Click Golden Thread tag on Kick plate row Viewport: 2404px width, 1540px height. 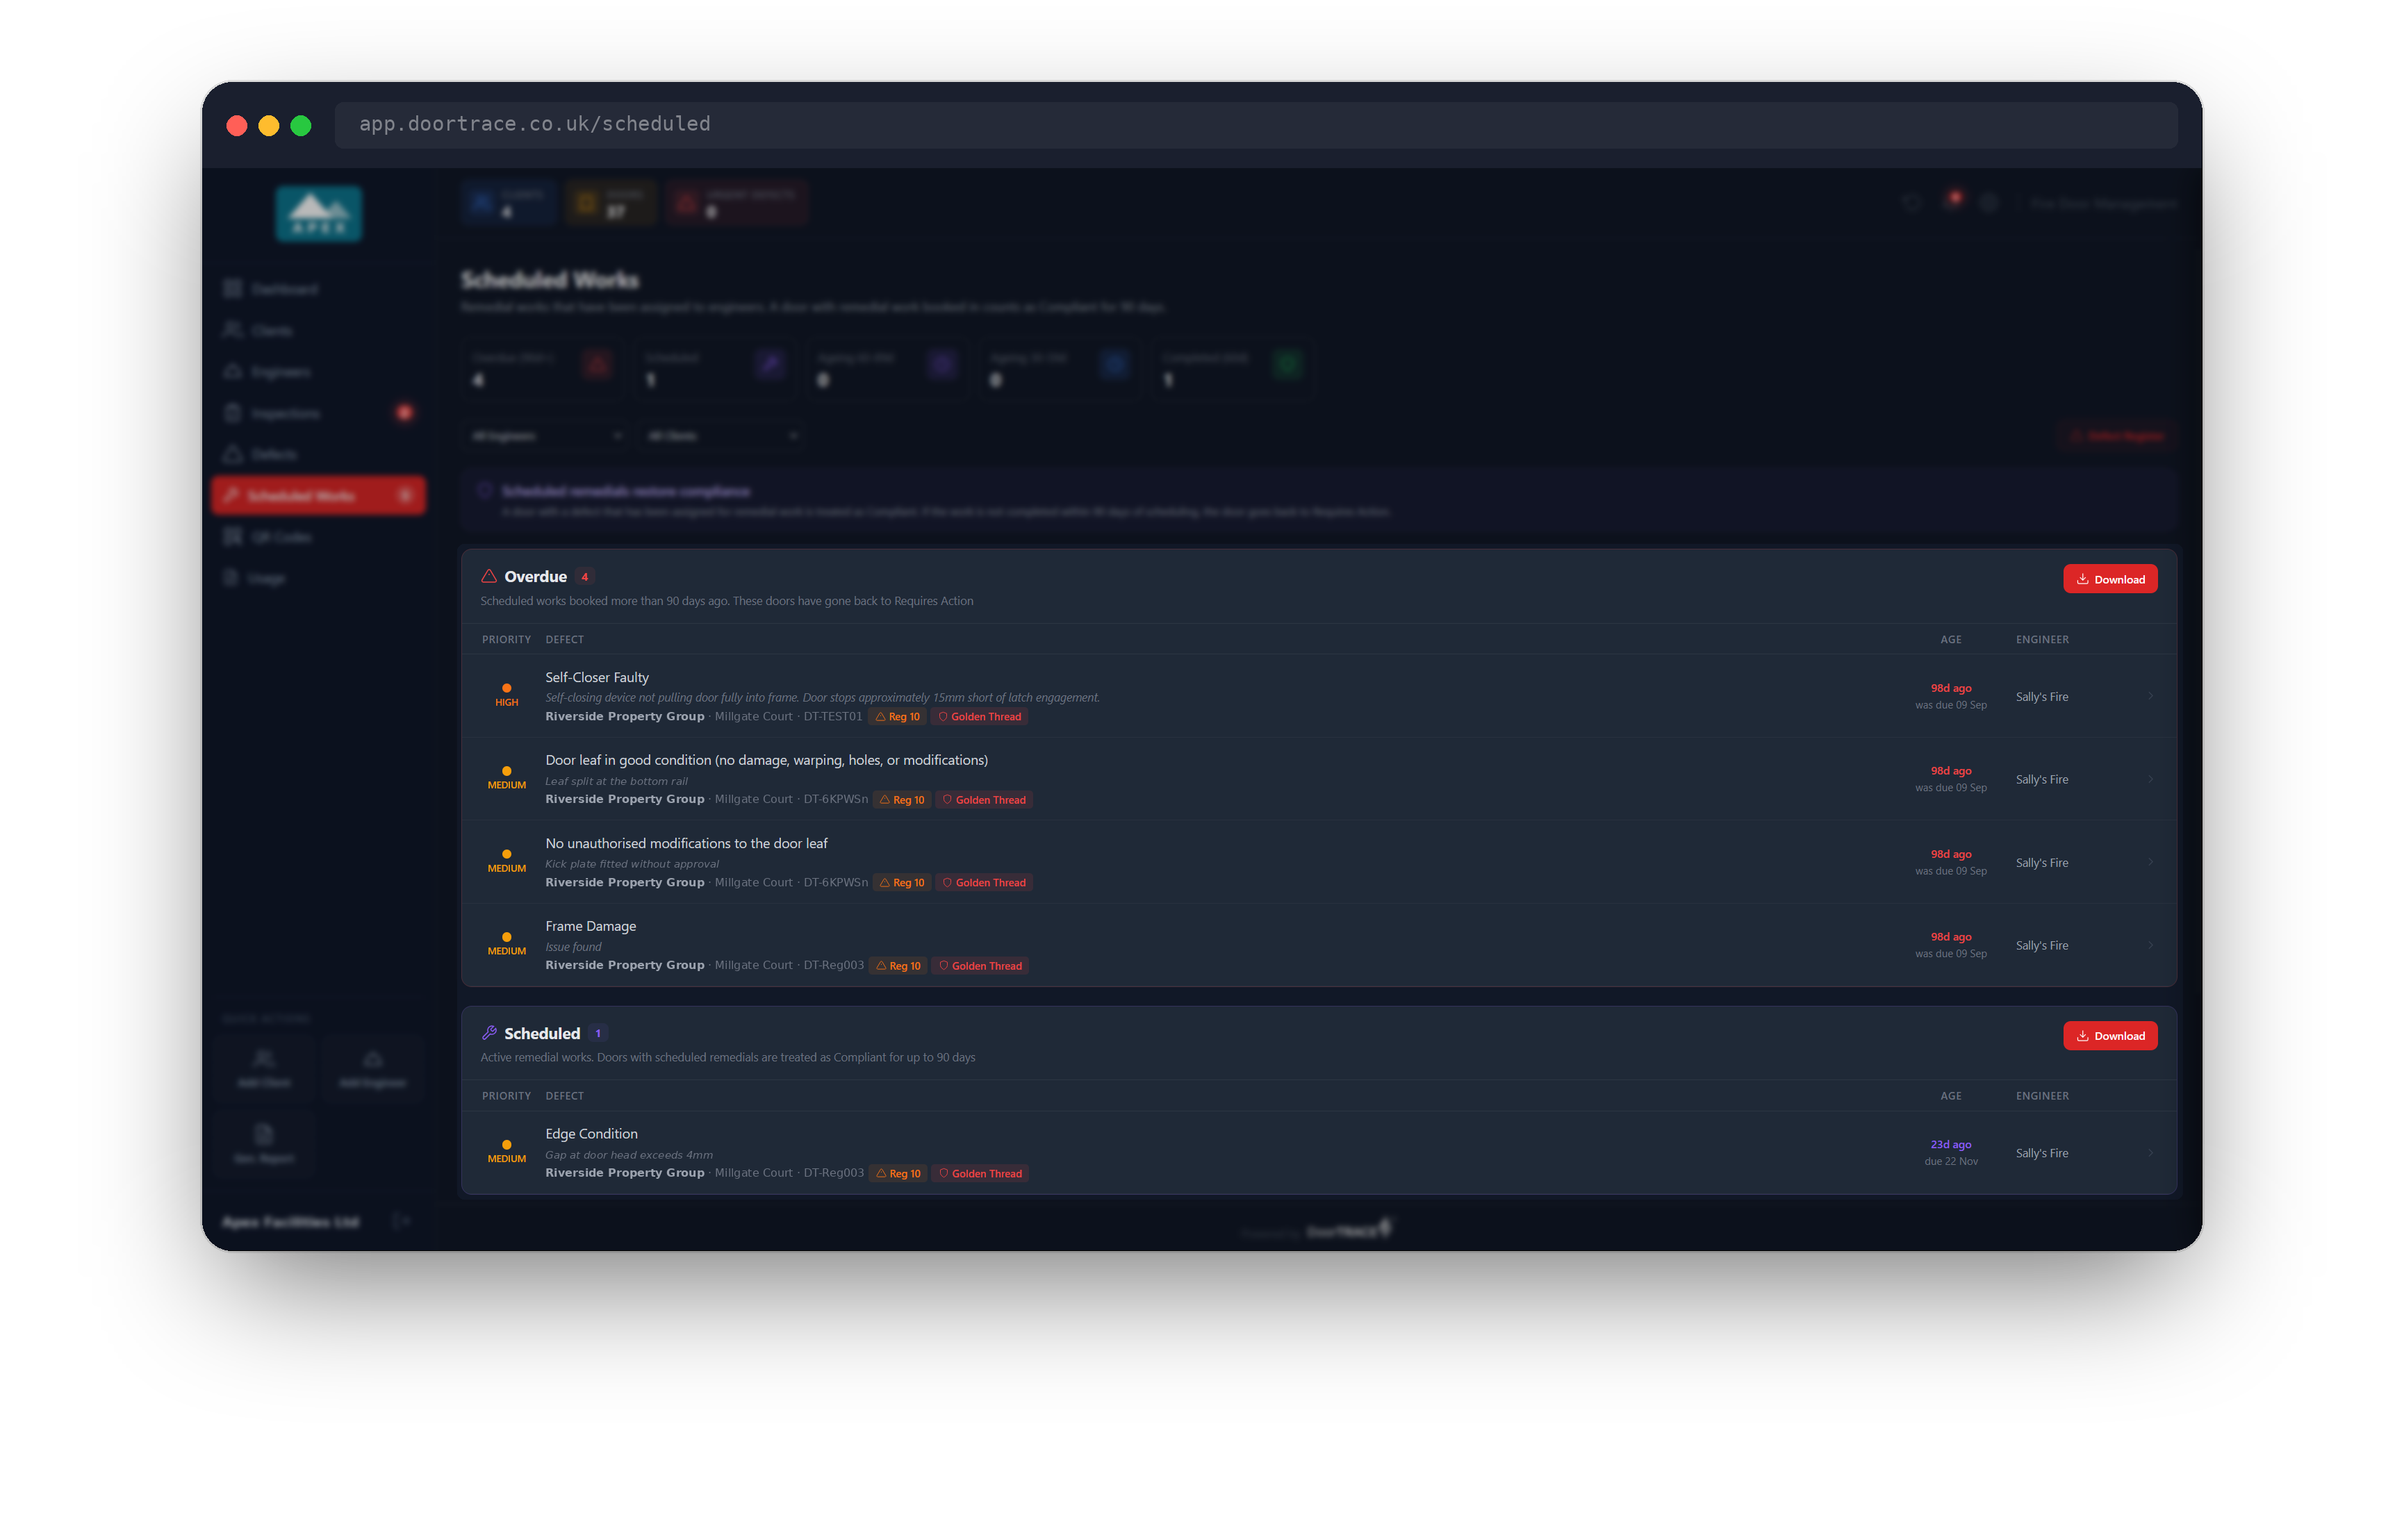[984, 883]
